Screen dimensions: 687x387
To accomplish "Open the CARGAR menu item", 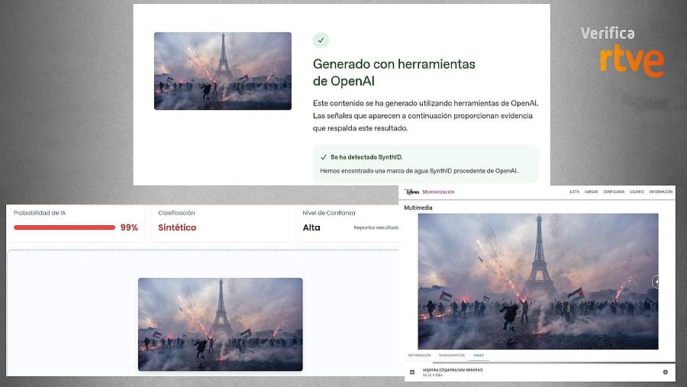I will [591, 192].
